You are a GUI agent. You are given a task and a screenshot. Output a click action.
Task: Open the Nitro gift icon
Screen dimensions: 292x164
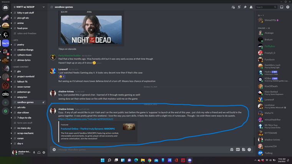pos(232,149)
